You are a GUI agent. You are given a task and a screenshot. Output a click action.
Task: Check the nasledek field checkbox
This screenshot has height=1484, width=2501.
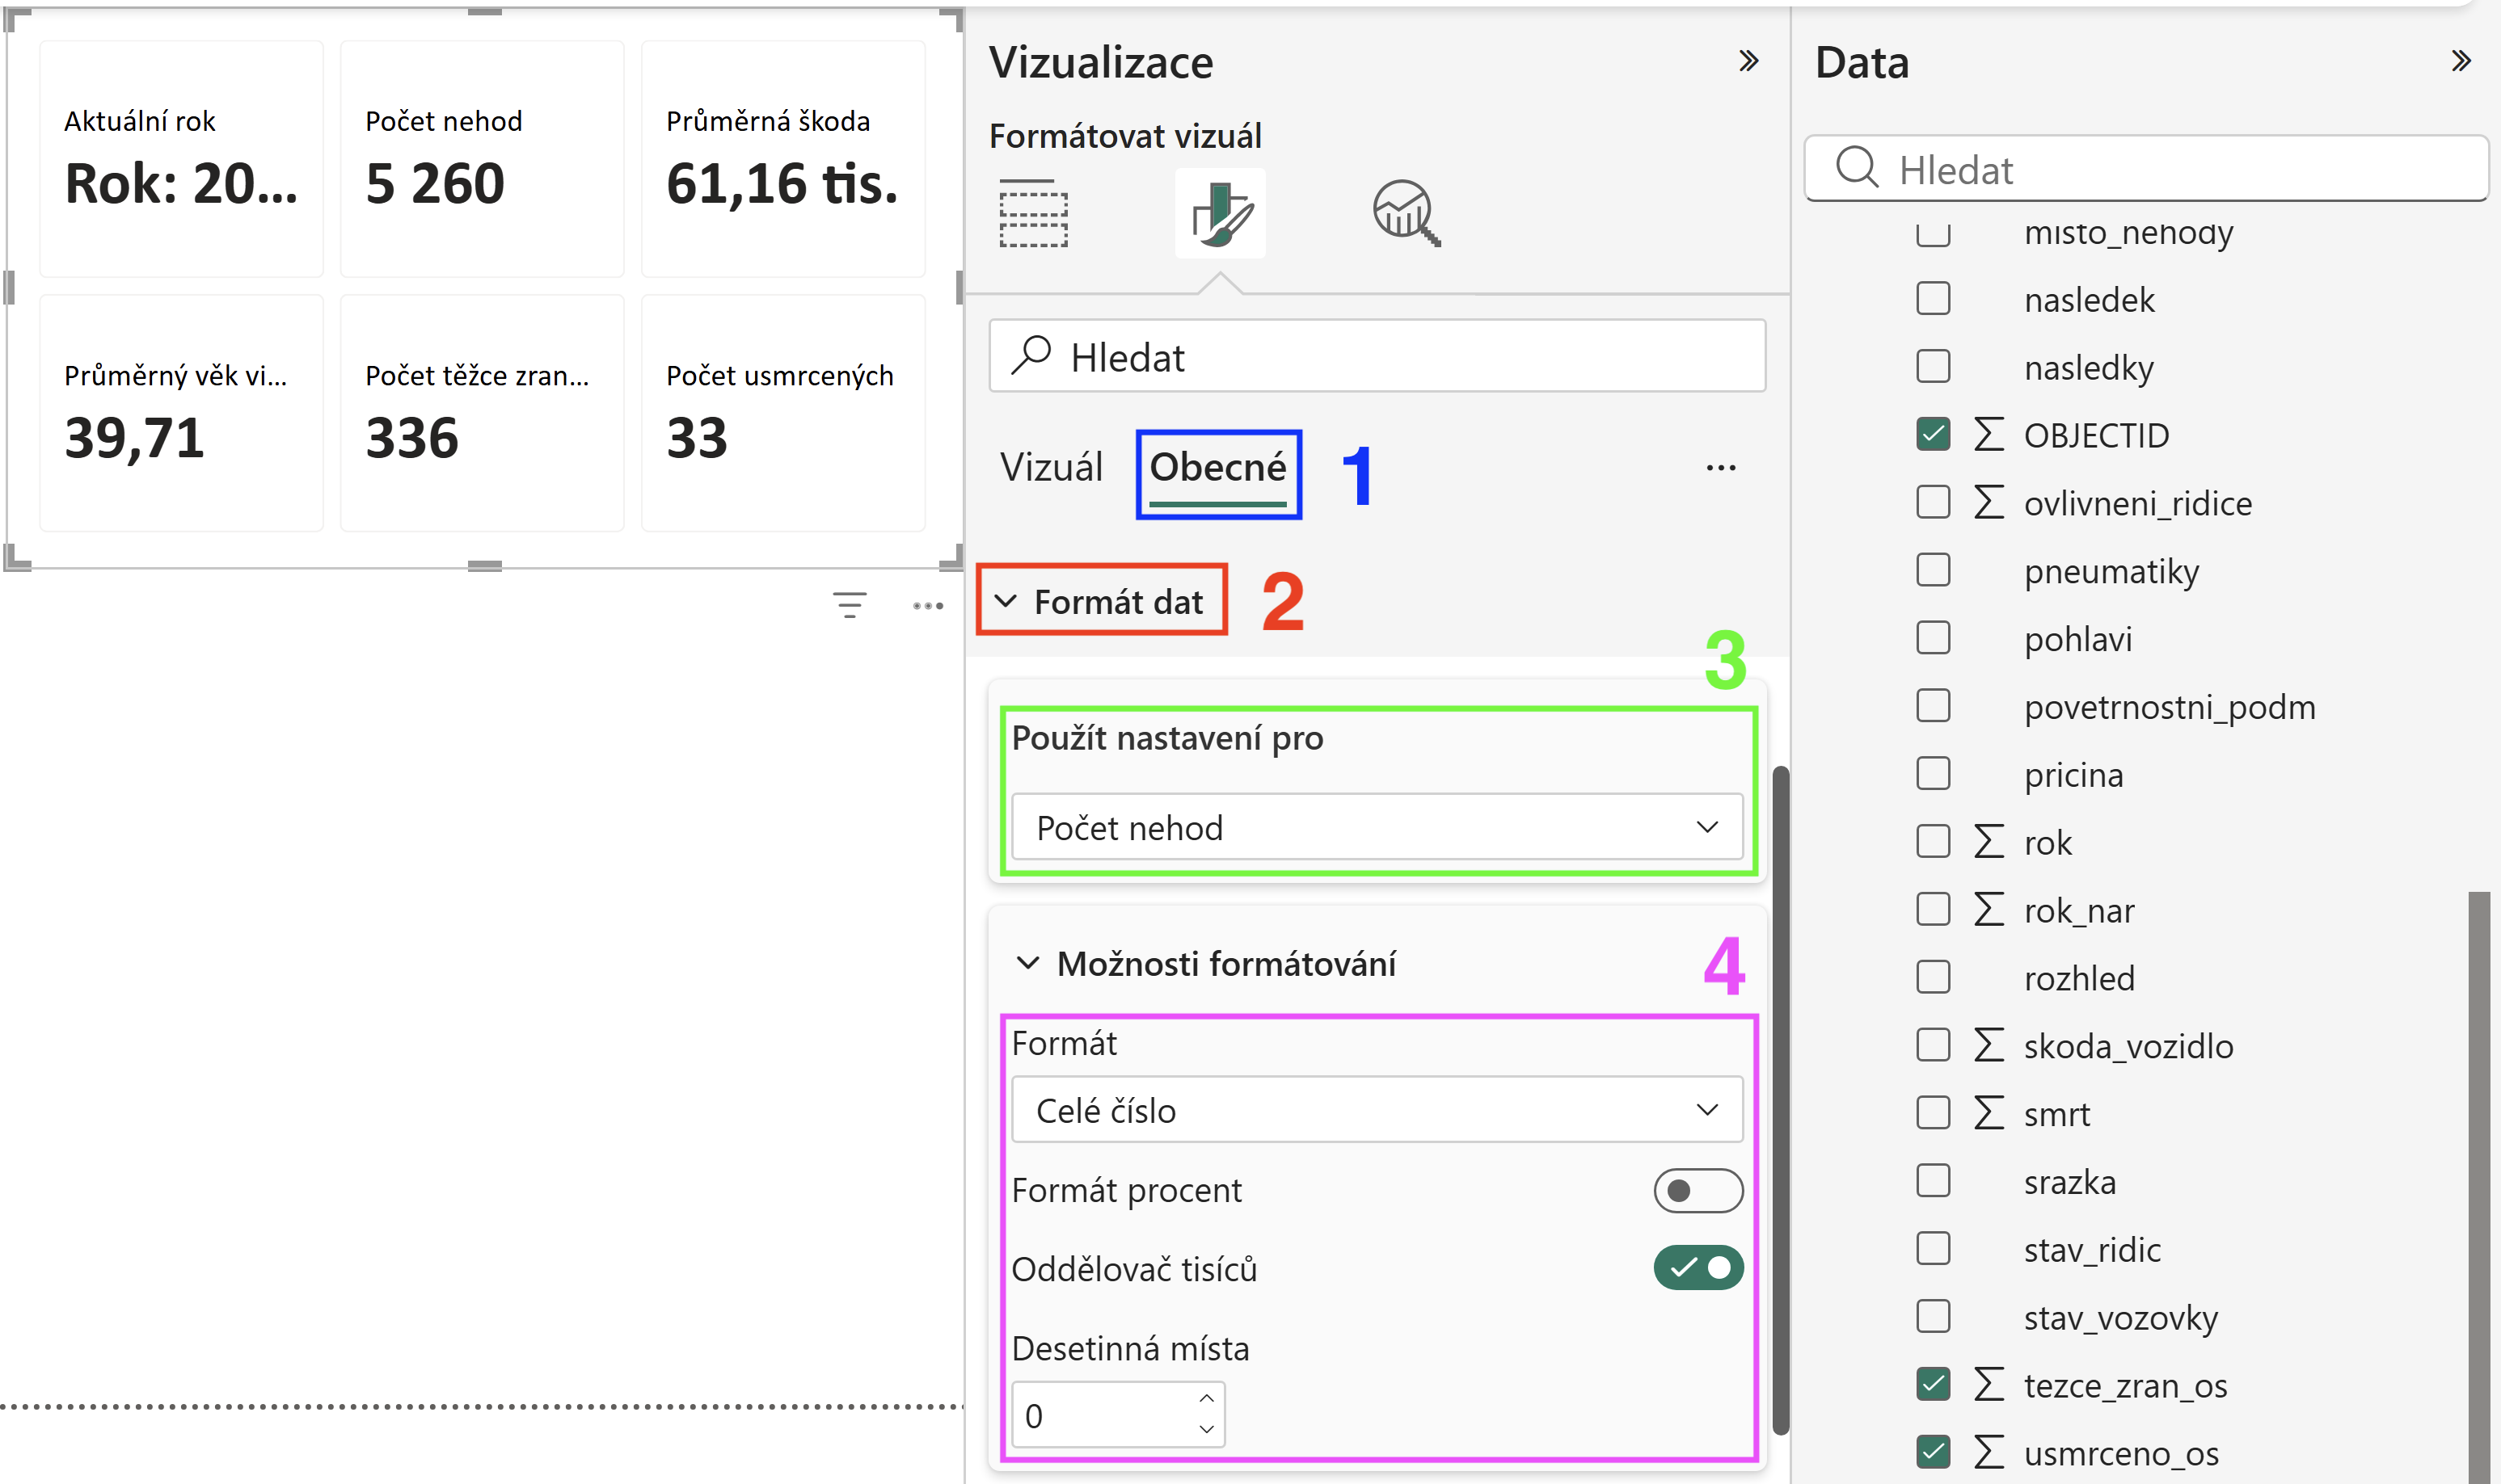tap(1933, 298)
